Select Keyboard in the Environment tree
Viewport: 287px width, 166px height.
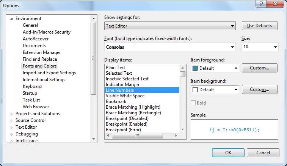pos(32,86)
